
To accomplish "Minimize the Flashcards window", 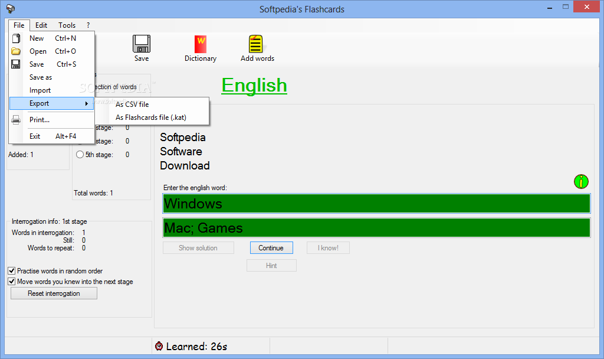I will click(550, 8).
